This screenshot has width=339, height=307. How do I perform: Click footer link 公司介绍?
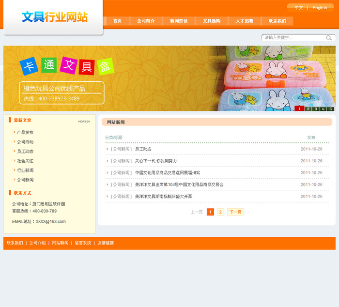tap(37, 243)
